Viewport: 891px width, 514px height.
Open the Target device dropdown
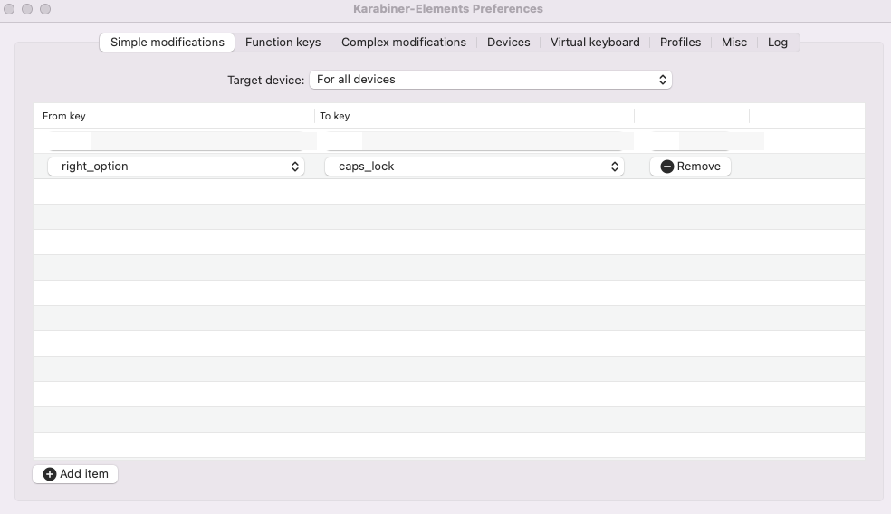coord(491,80)
